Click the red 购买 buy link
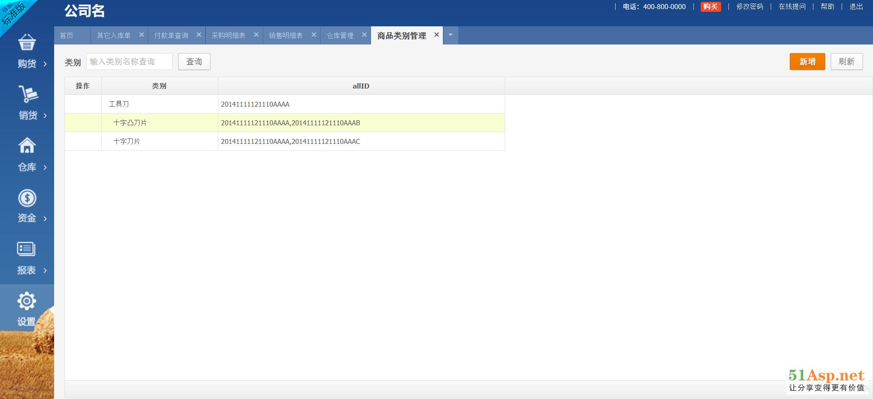 click(x=710, y=7)
